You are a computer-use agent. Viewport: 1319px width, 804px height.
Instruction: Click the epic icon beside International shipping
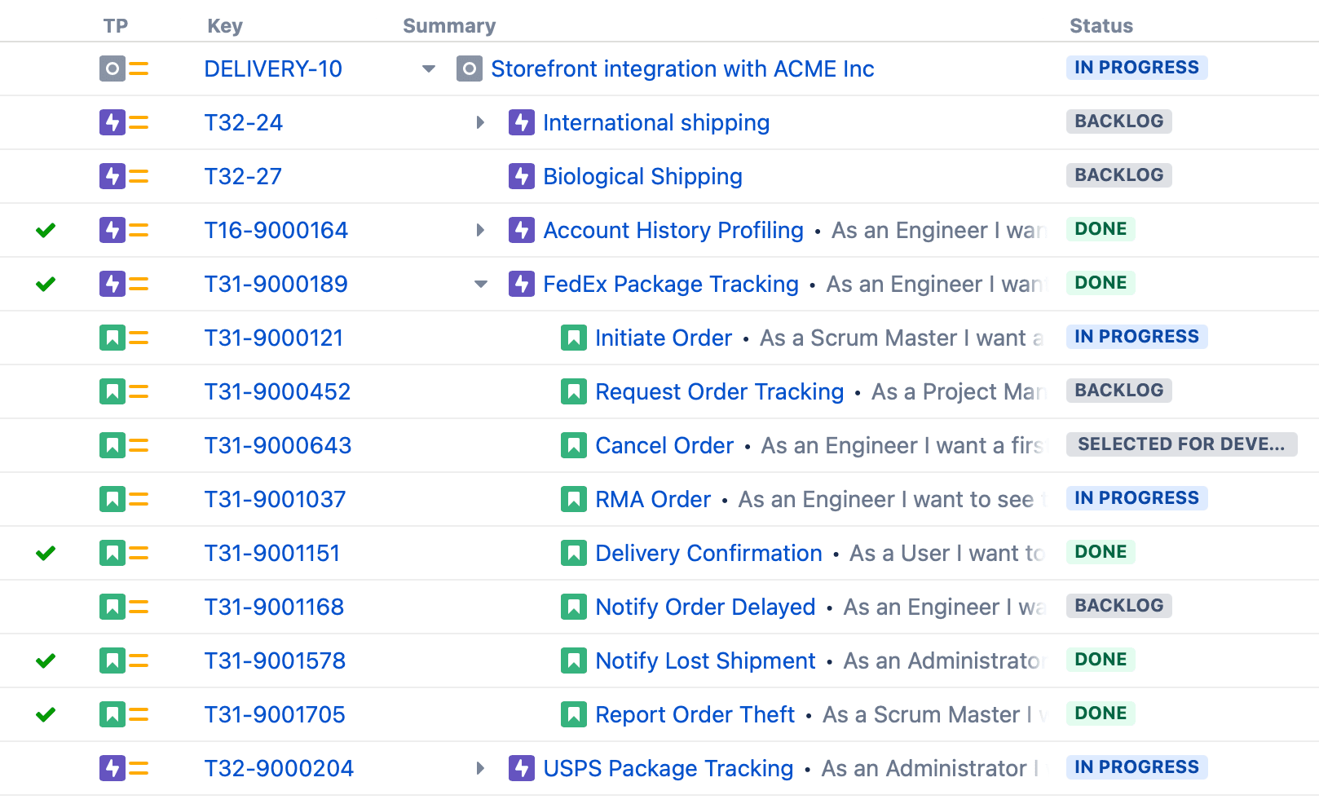coord(521,122)
